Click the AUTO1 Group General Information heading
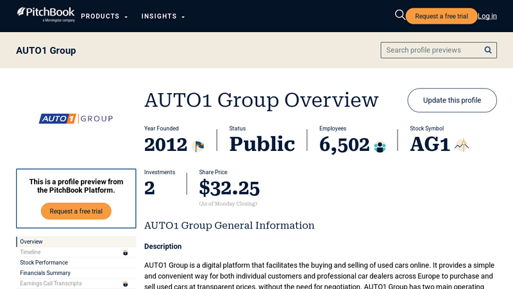 point(230,225)
